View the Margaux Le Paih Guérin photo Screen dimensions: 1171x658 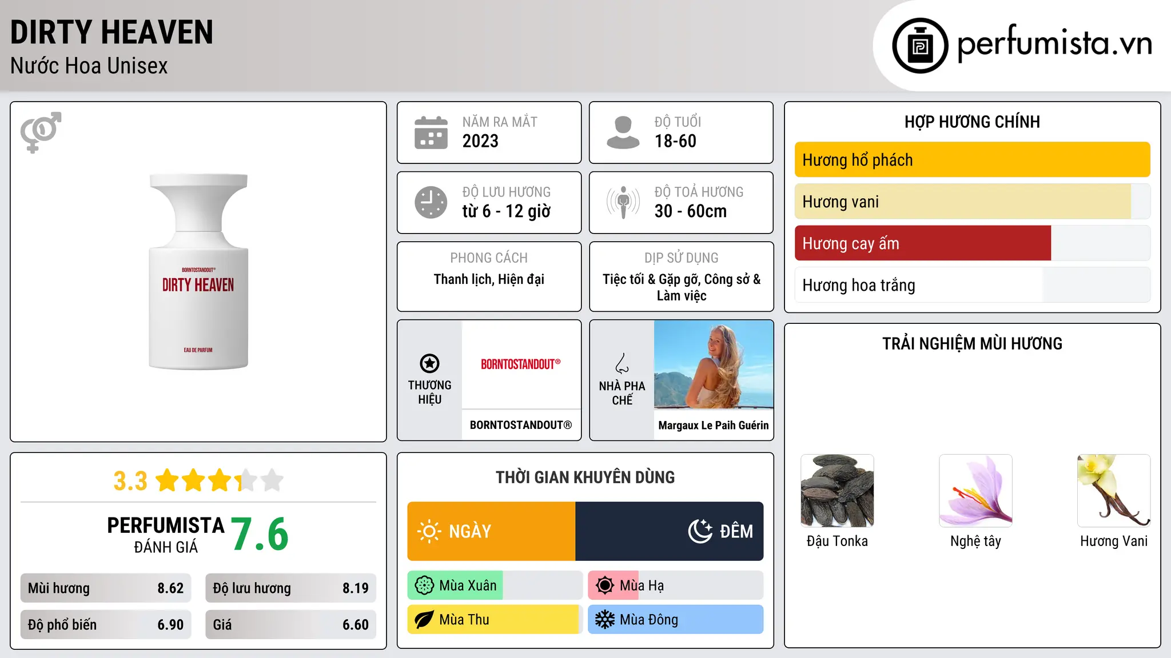tap(714, 364)
